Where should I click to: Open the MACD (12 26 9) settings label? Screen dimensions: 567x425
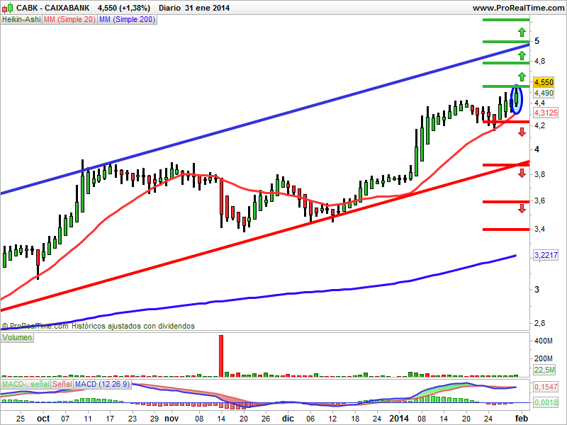point(102,384)
